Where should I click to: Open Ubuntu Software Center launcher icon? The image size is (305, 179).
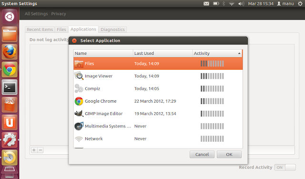pos(10,105)
